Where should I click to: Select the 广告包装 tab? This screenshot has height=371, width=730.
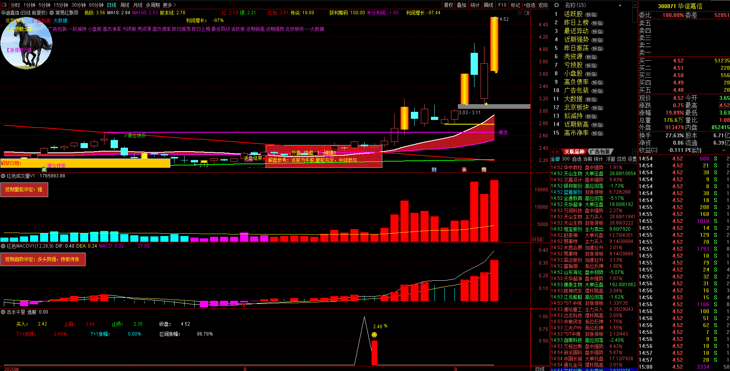tap(600, 152)
